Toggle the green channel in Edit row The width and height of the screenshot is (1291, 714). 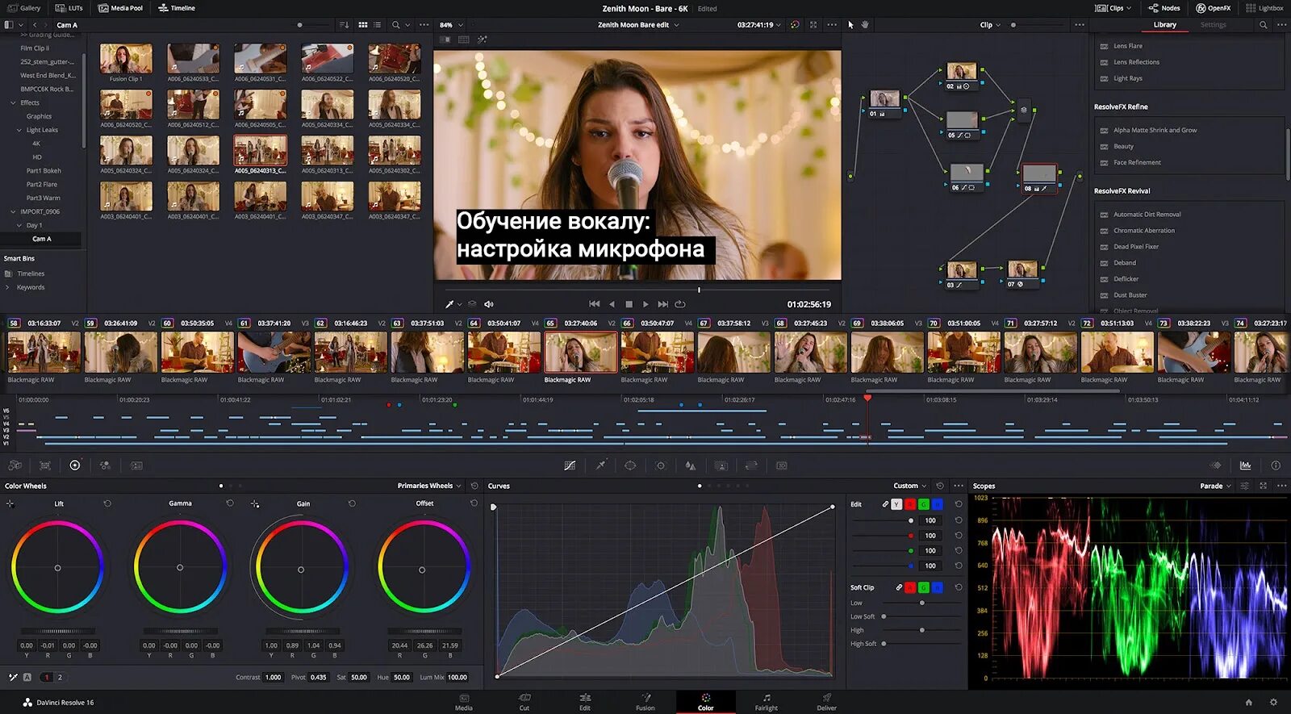pos(924,504)
